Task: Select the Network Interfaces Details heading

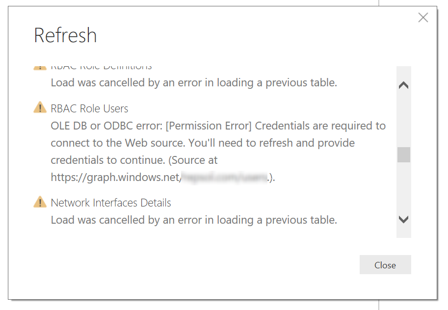Action: click(111, 203)
